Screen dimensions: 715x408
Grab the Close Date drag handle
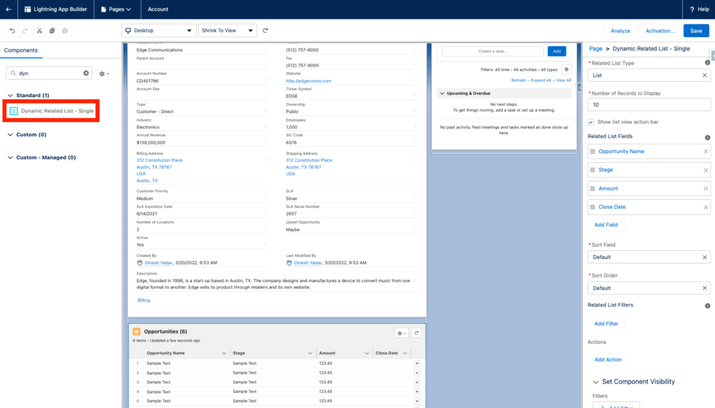[x=592, y=207]
